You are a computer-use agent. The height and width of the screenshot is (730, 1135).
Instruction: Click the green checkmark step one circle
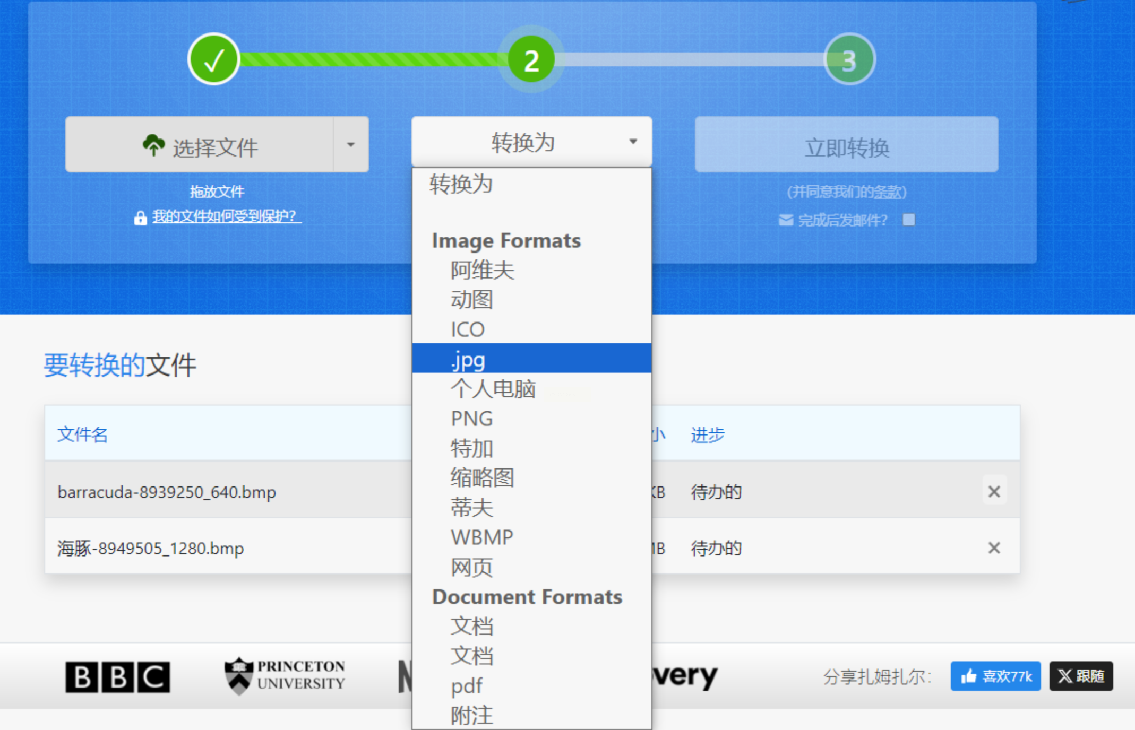tap(214, 59)
